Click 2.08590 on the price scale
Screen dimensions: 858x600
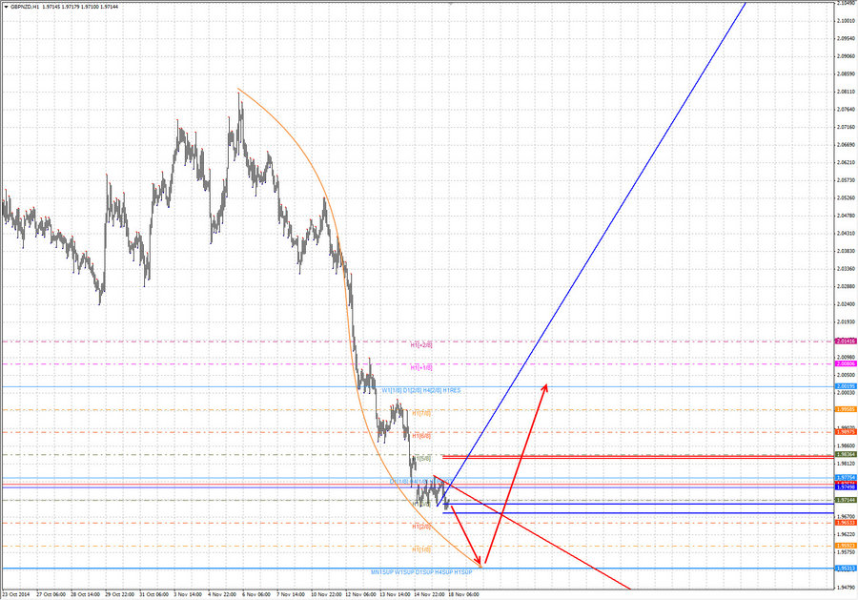[x=846, y=73]
